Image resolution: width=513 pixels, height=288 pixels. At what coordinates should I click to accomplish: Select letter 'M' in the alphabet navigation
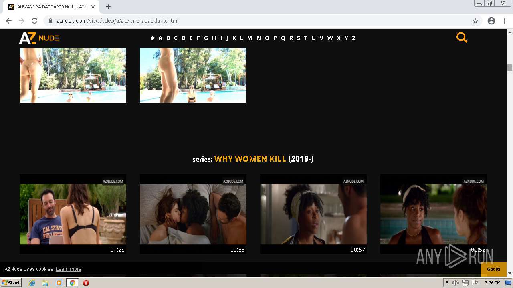coord(250,38)
